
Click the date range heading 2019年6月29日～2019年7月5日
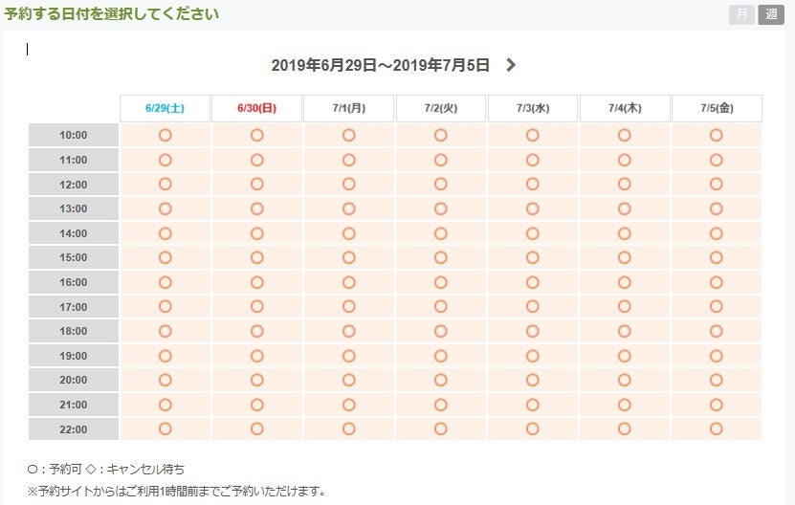[x=380, y=65]
